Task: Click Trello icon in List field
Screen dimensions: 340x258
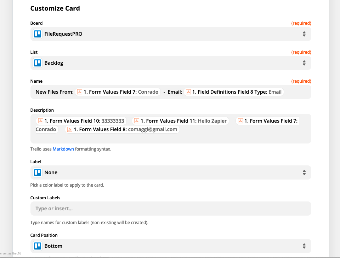Action: [x=38, y=63]
